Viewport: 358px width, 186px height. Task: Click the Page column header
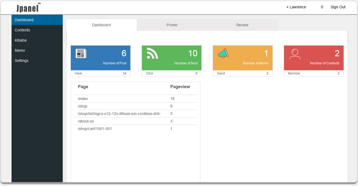coord(83,87)
